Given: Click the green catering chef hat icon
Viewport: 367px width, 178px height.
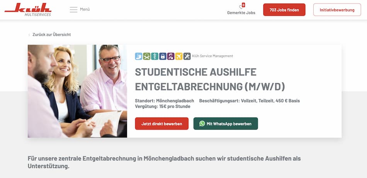Looking at the screenshot, I should click(147, 56).
